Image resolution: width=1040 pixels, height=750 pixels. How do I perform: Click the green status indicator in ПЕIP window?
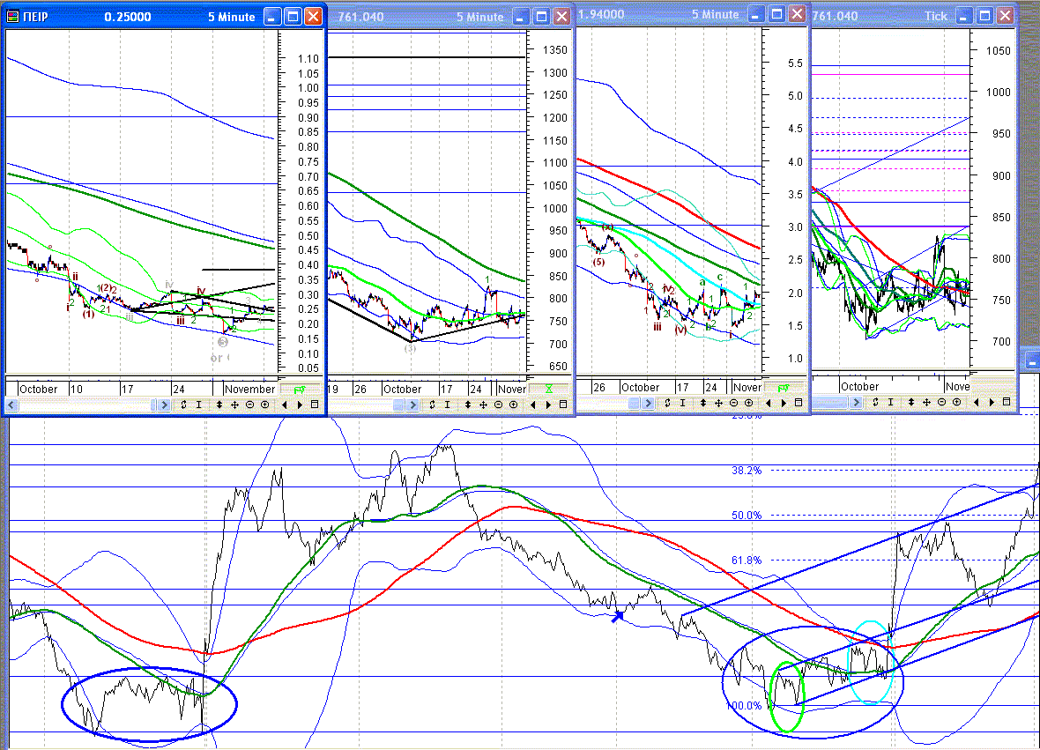point(300,390)
